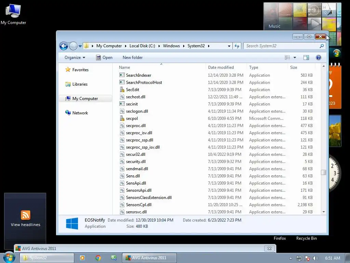Click the greyed forward navigation arrow
Image resolution: width=350 pixels, height=263 pixels.
coord(73,46)
